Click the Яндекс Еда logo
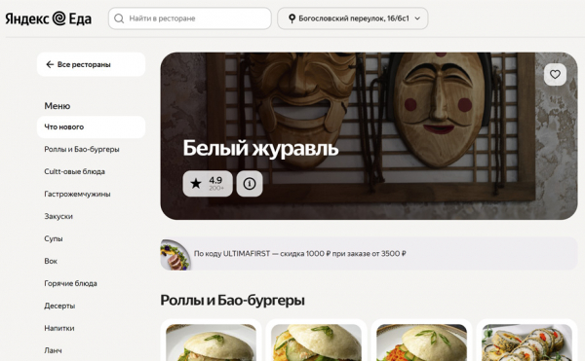This screenshot has height=361, width=585. pyautogui.click(x=48, y=18)
